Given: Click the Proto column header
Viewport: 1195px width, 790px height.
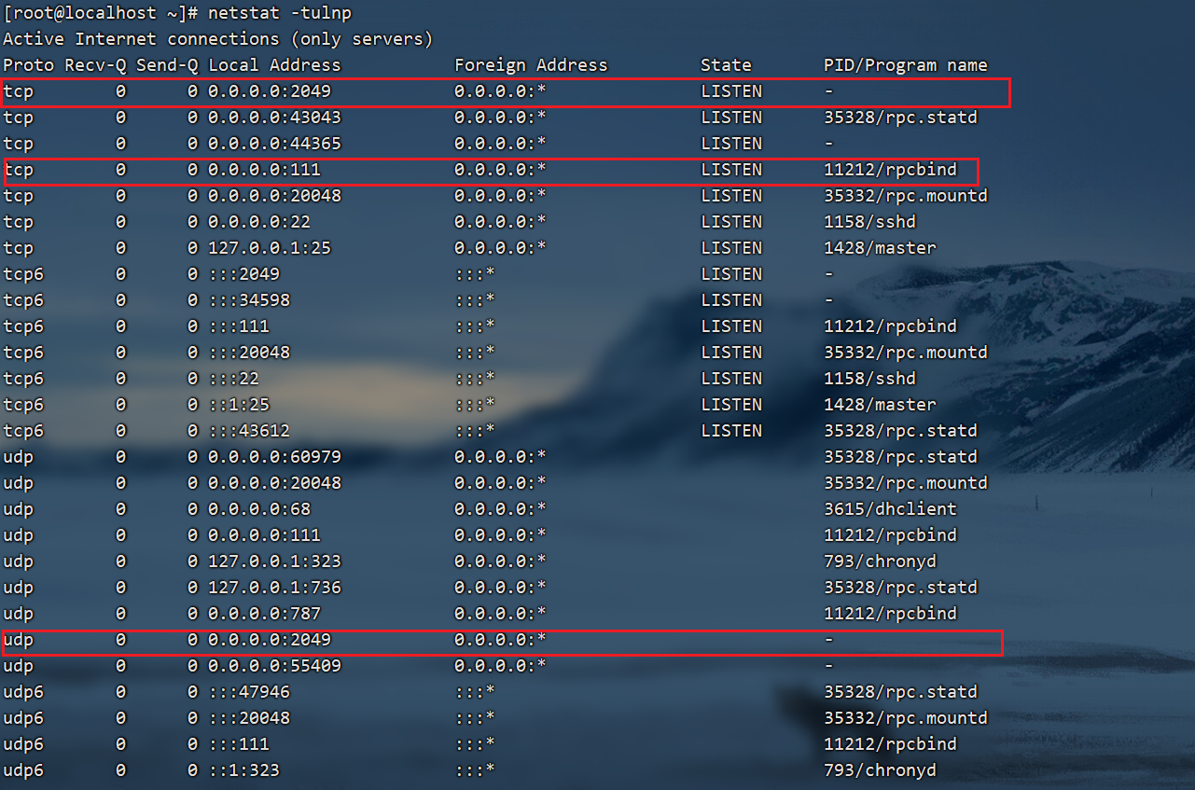Looking at the screenshot, I should 28,65.
